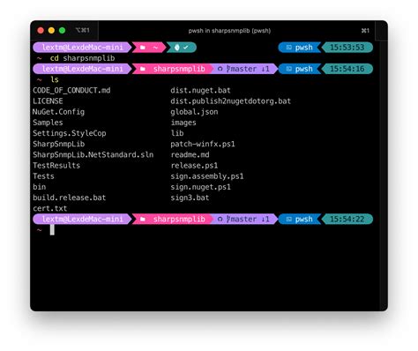418x351 pixels.
Task: Click the ls command text
Action: tap(55, 79)
